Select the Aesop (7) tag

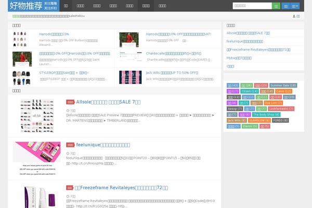pos(235,109)
